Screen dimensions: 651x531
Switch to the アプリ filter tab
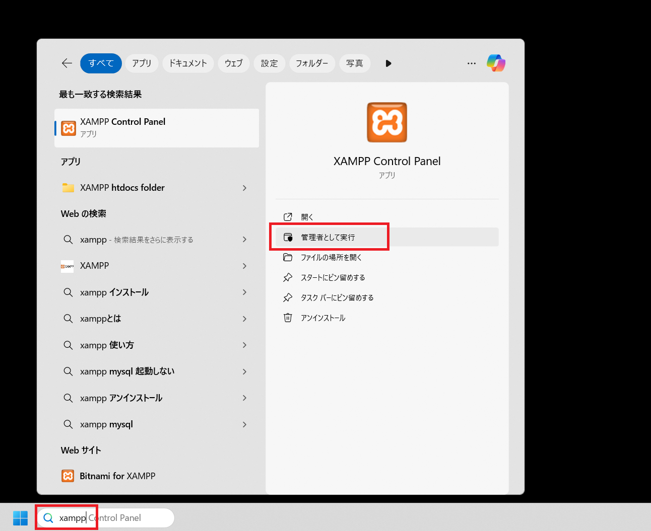tap(142, 63)
